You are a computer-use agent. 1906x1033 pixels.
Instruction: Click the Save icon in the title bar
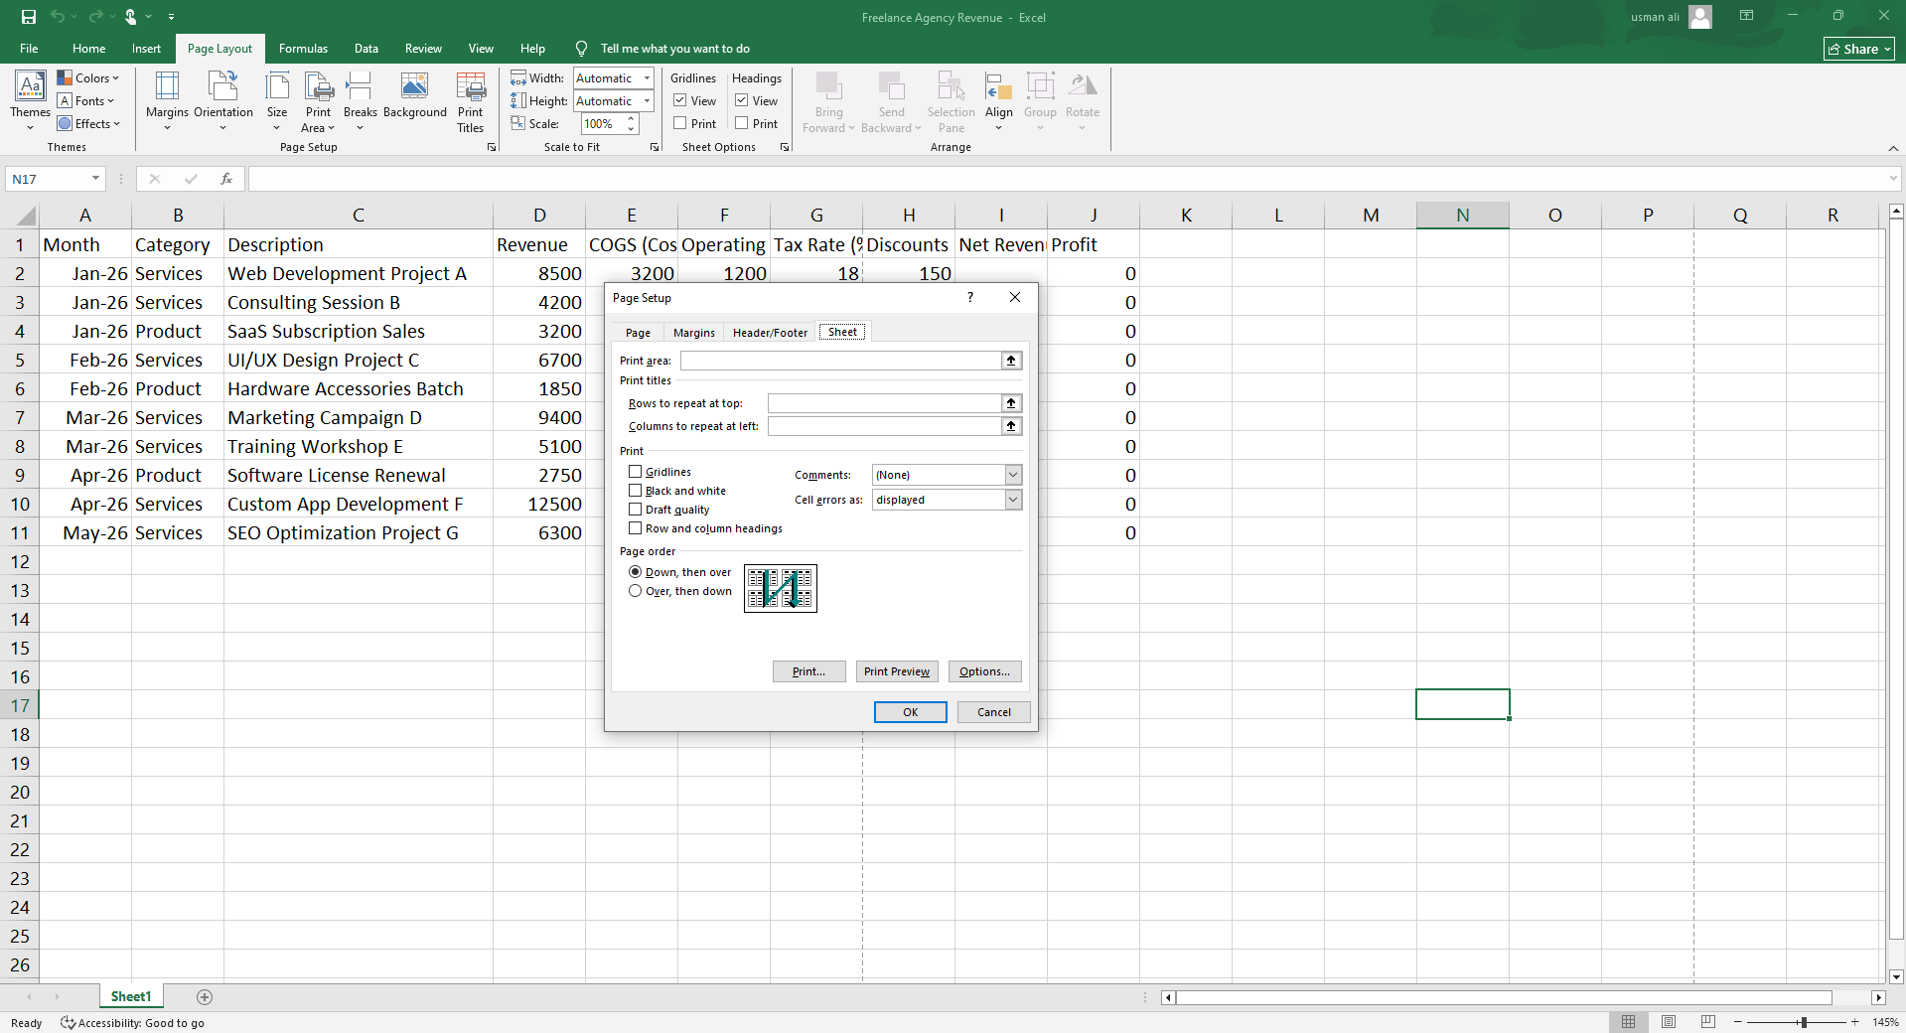pyautogui.click(x=29, y=17)
